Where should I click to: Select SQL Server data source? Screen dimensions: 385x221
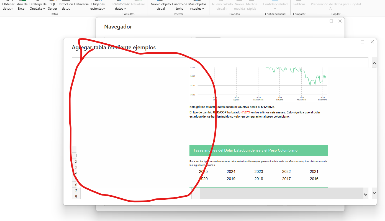point(53,6)
